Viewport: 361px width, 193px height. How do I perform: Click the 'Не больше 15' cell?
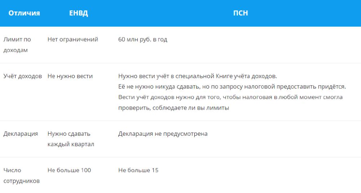click(x=138, y=170)
